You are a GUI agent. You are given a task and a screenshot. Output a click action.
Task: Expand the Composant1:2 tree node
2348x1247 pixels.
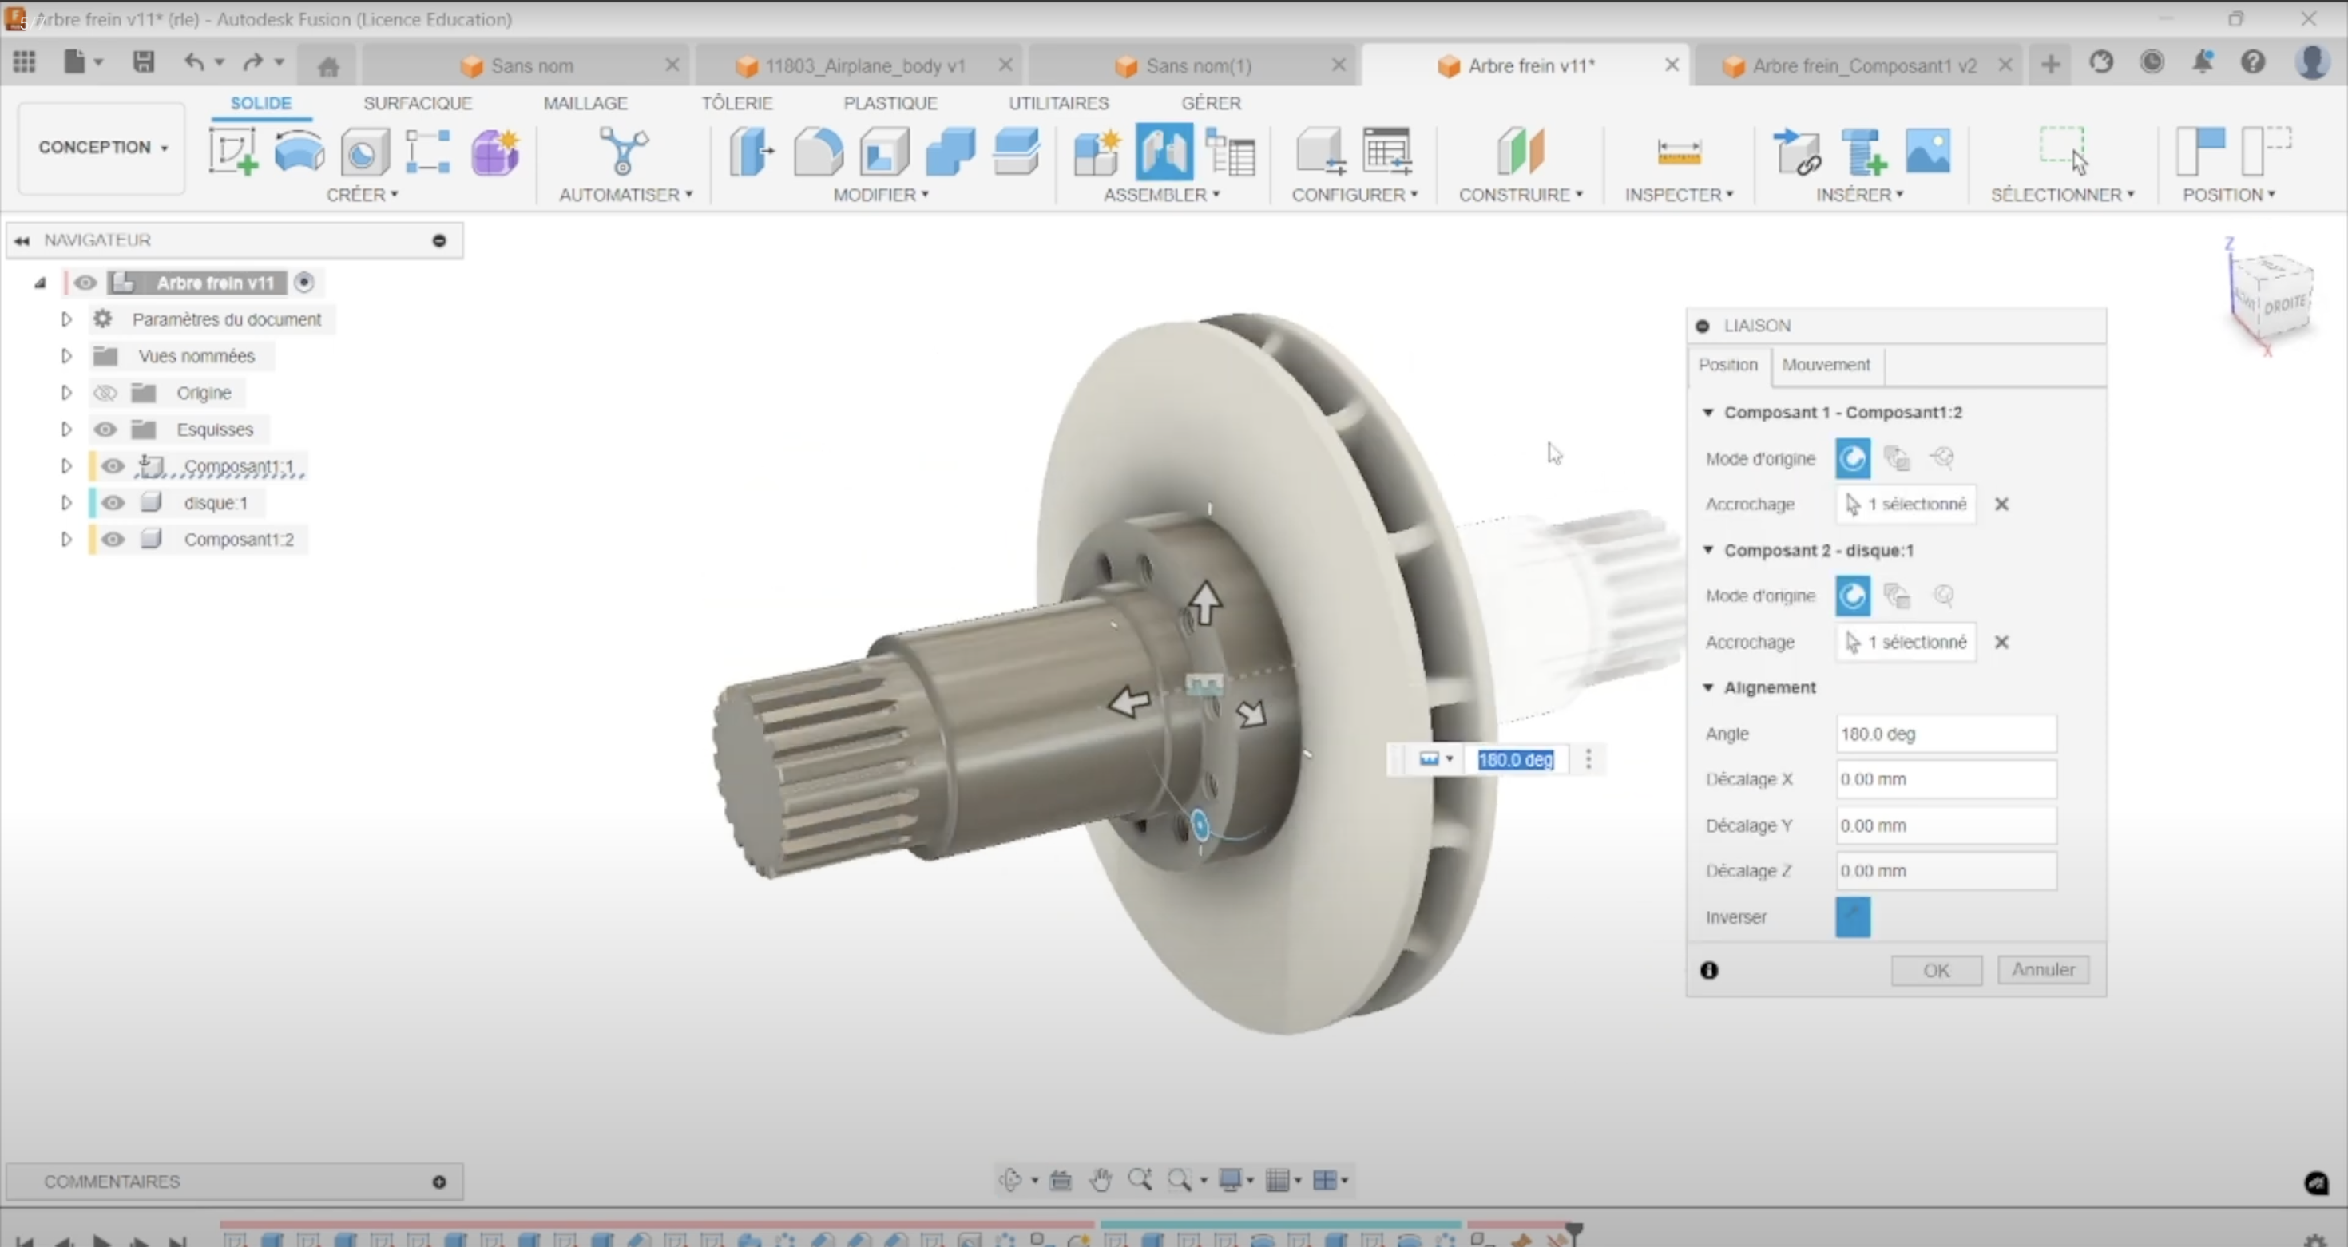click(x=65, y=539)
